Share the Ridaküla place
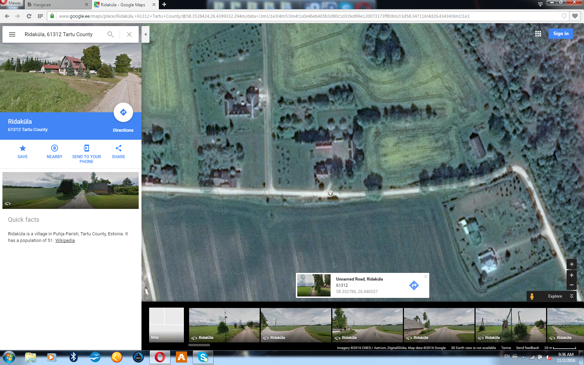584x365 pixels. point(119,152)
